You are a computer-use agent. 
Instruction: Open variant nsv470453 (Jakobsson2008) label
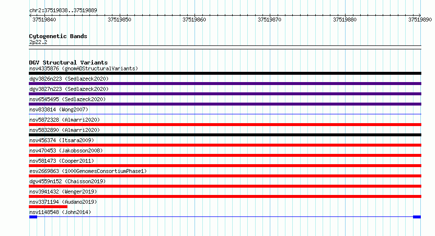[66, 150]
